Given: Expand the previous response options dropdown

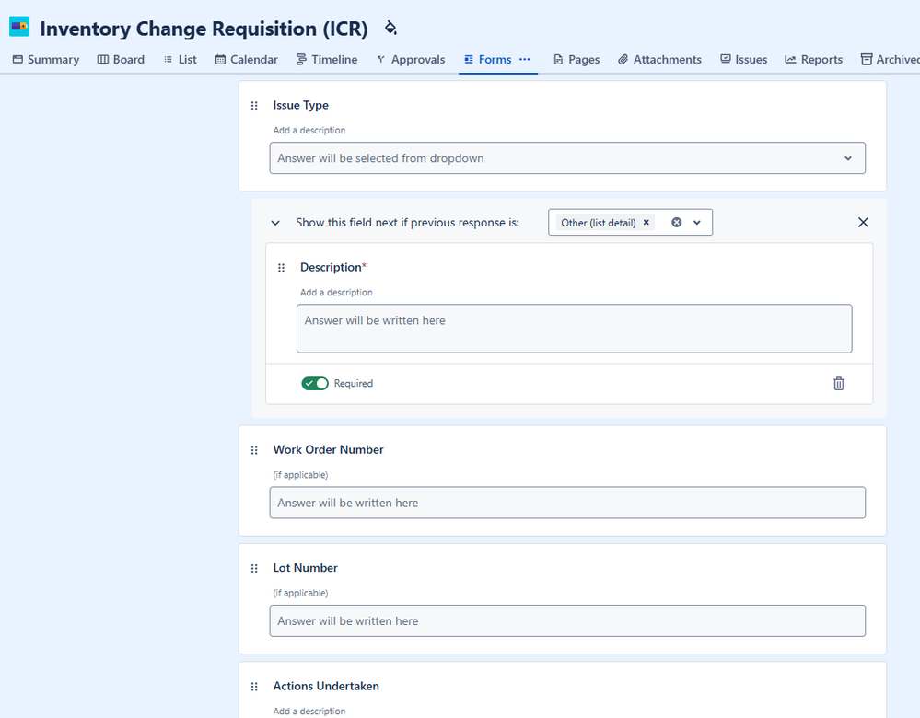Looking at the screenshot, I should pos(697,223).
